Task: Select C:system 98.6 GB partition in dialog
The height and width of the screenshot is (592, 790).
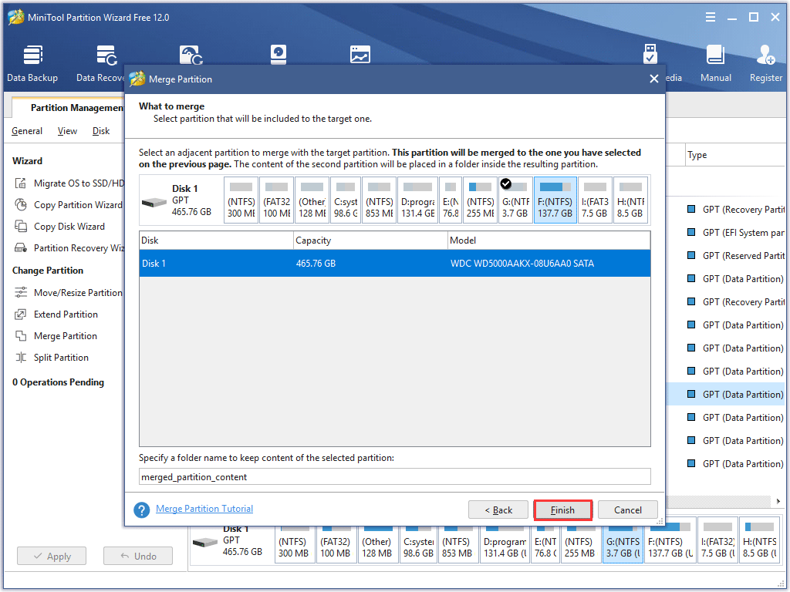Action: (x=345, y=200)
